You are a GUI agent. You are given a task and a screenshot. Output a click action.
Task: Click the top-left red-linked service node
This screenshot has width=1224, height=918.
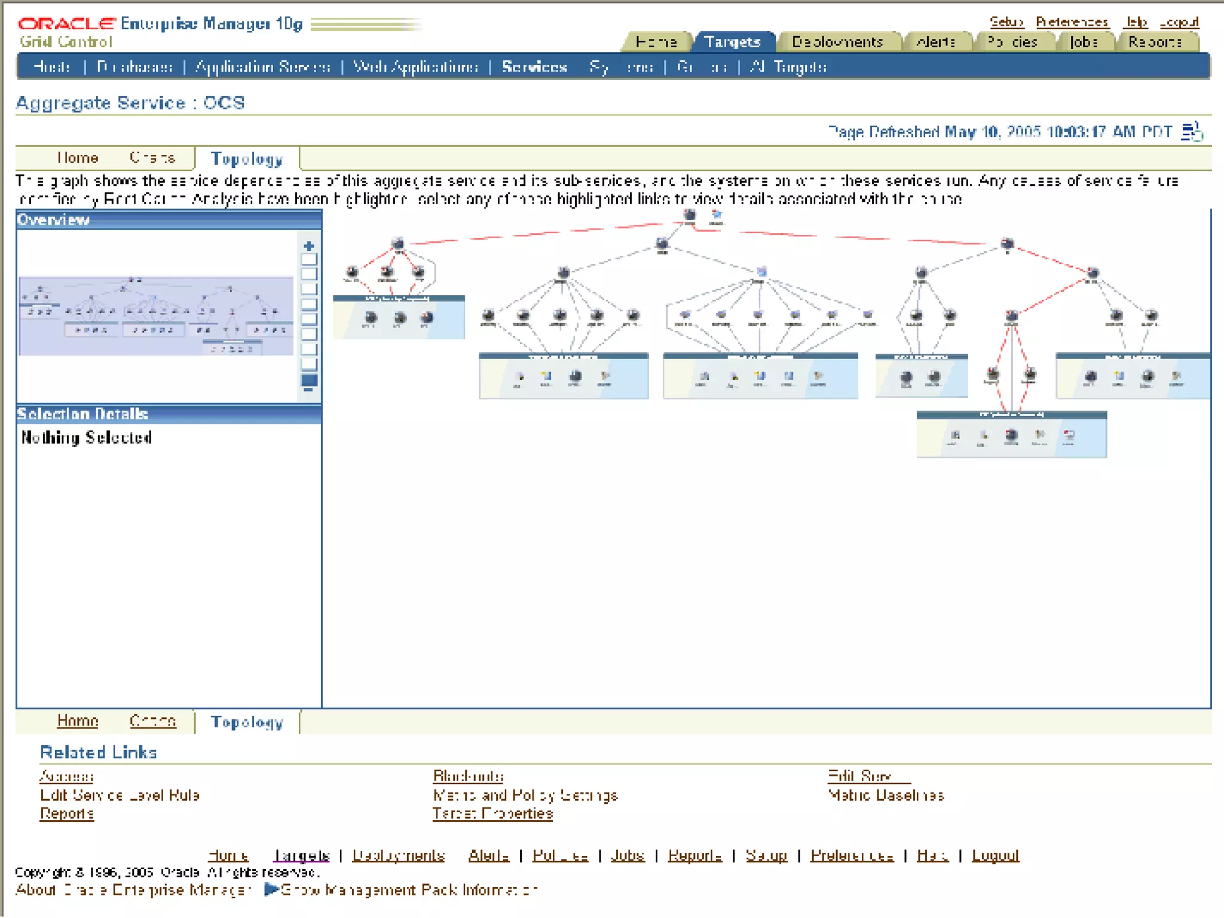398,243
